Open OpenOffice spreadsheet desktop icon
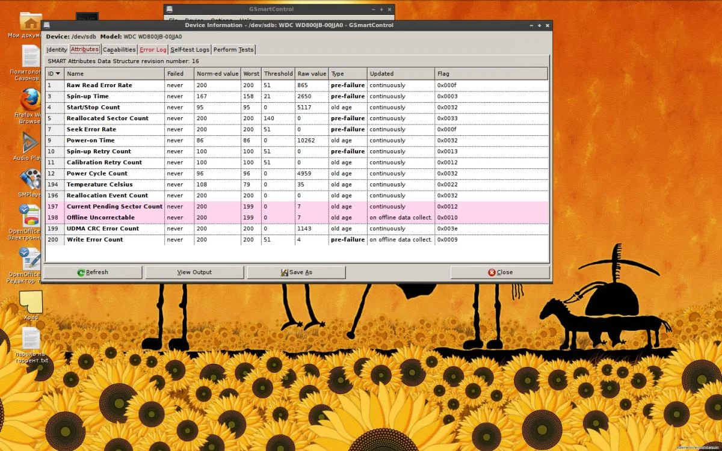This screenshot has width=722, height=451. point(30,215)
